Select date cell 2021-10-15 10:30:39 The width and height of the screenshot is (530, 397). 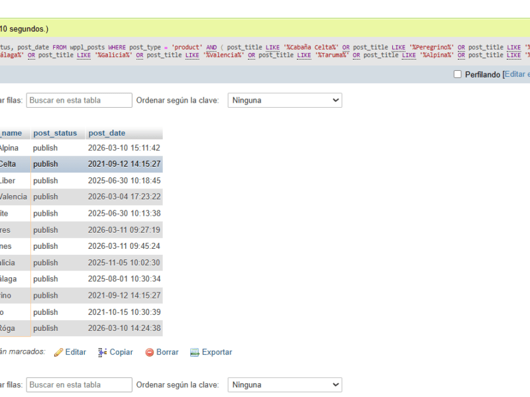pos(124,312)
